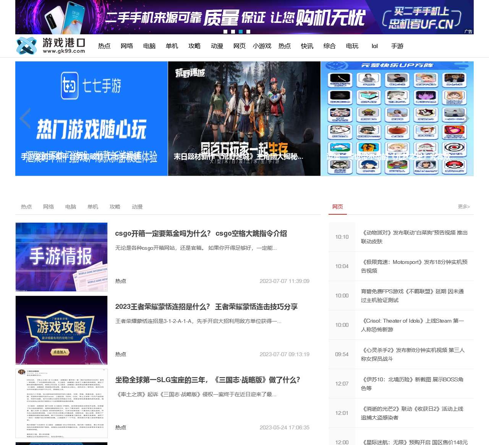This screenshot has width=489, height=445.
Task: Click 末日题材新作《荒野迷城》 slide caption
Action: pos(238,157)
